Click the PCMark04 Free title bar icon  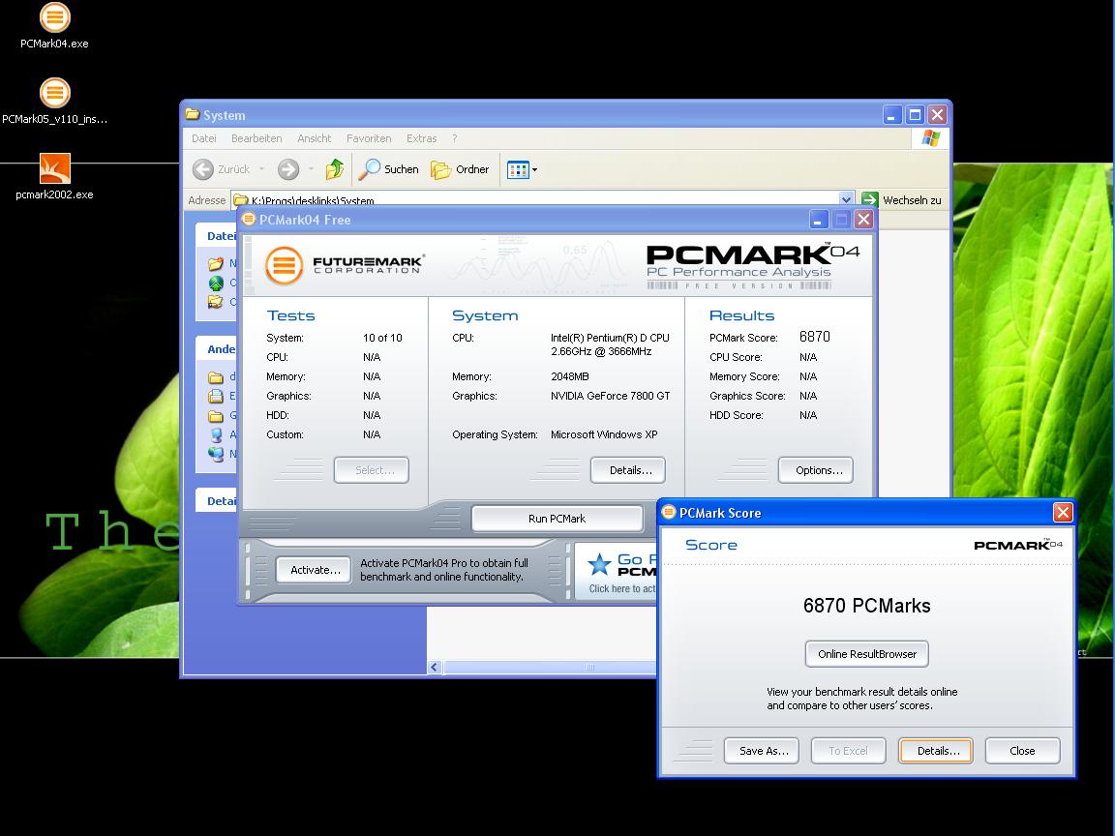248,219
